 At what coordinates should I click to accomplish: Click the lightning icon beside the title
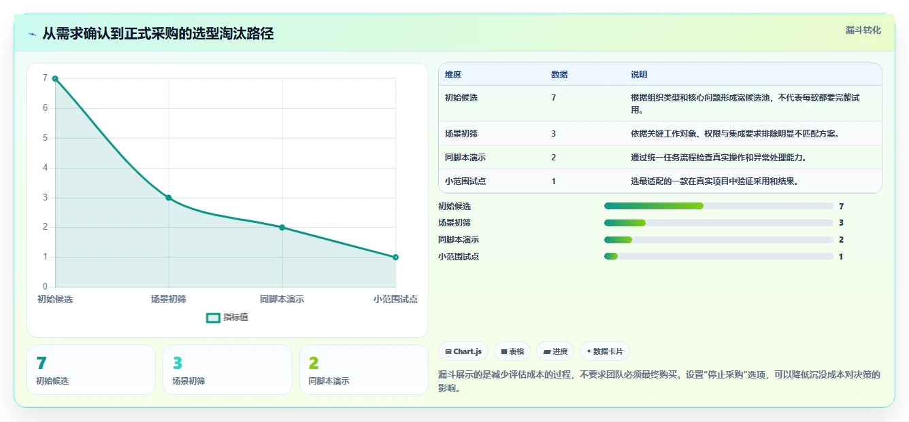tap(32, 34)
